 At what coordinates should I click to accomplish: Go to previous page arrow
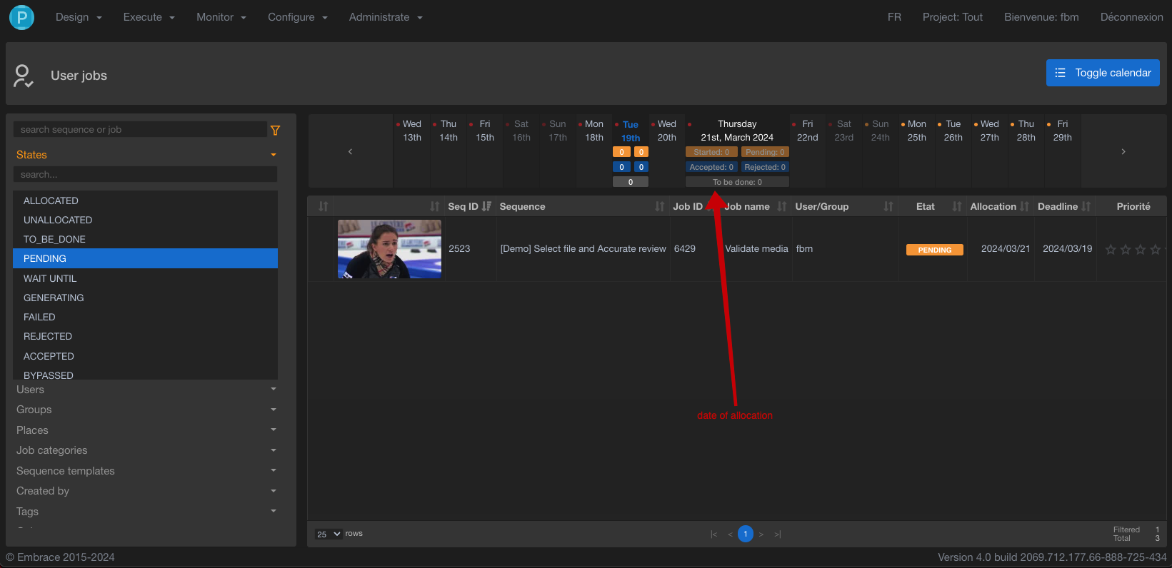point(730,534)
